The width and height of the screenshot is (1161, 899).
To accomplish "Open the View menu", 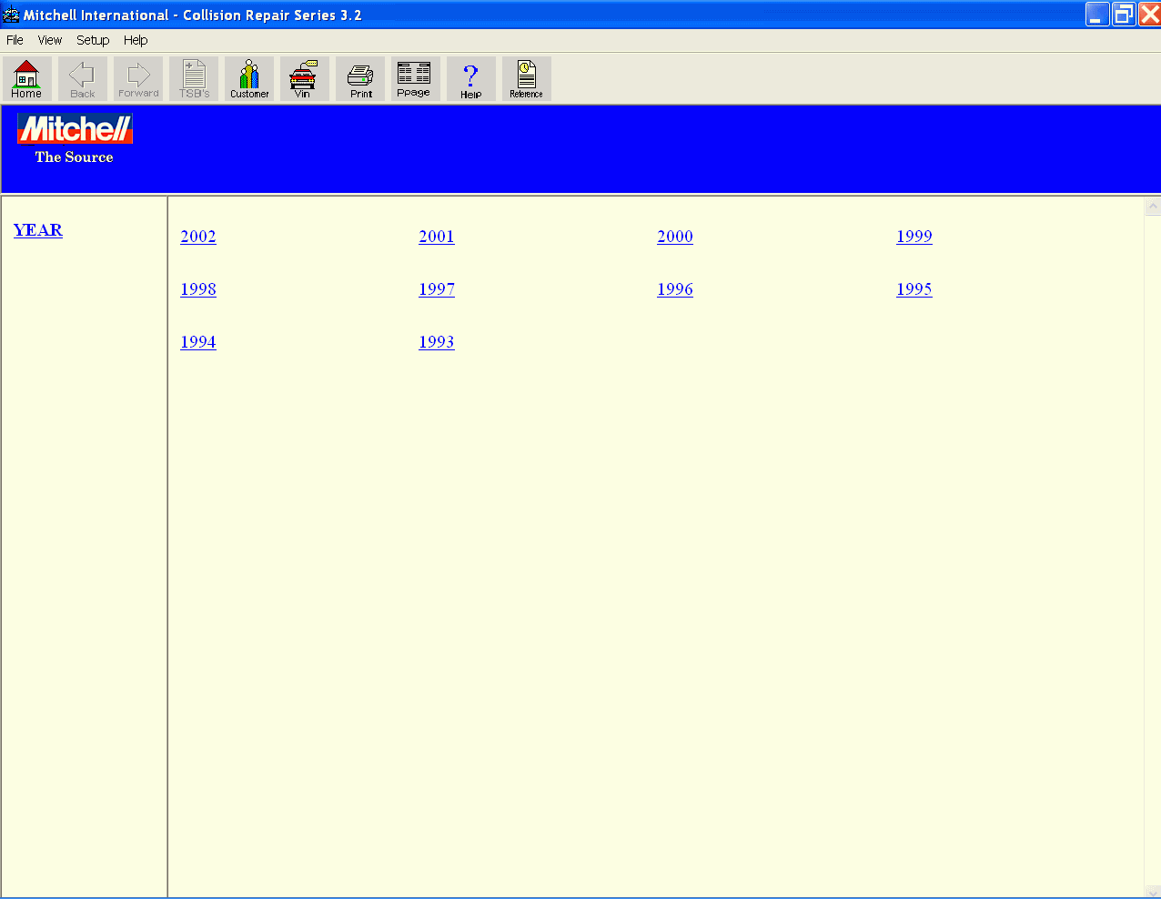I will [x=50, y=40].
